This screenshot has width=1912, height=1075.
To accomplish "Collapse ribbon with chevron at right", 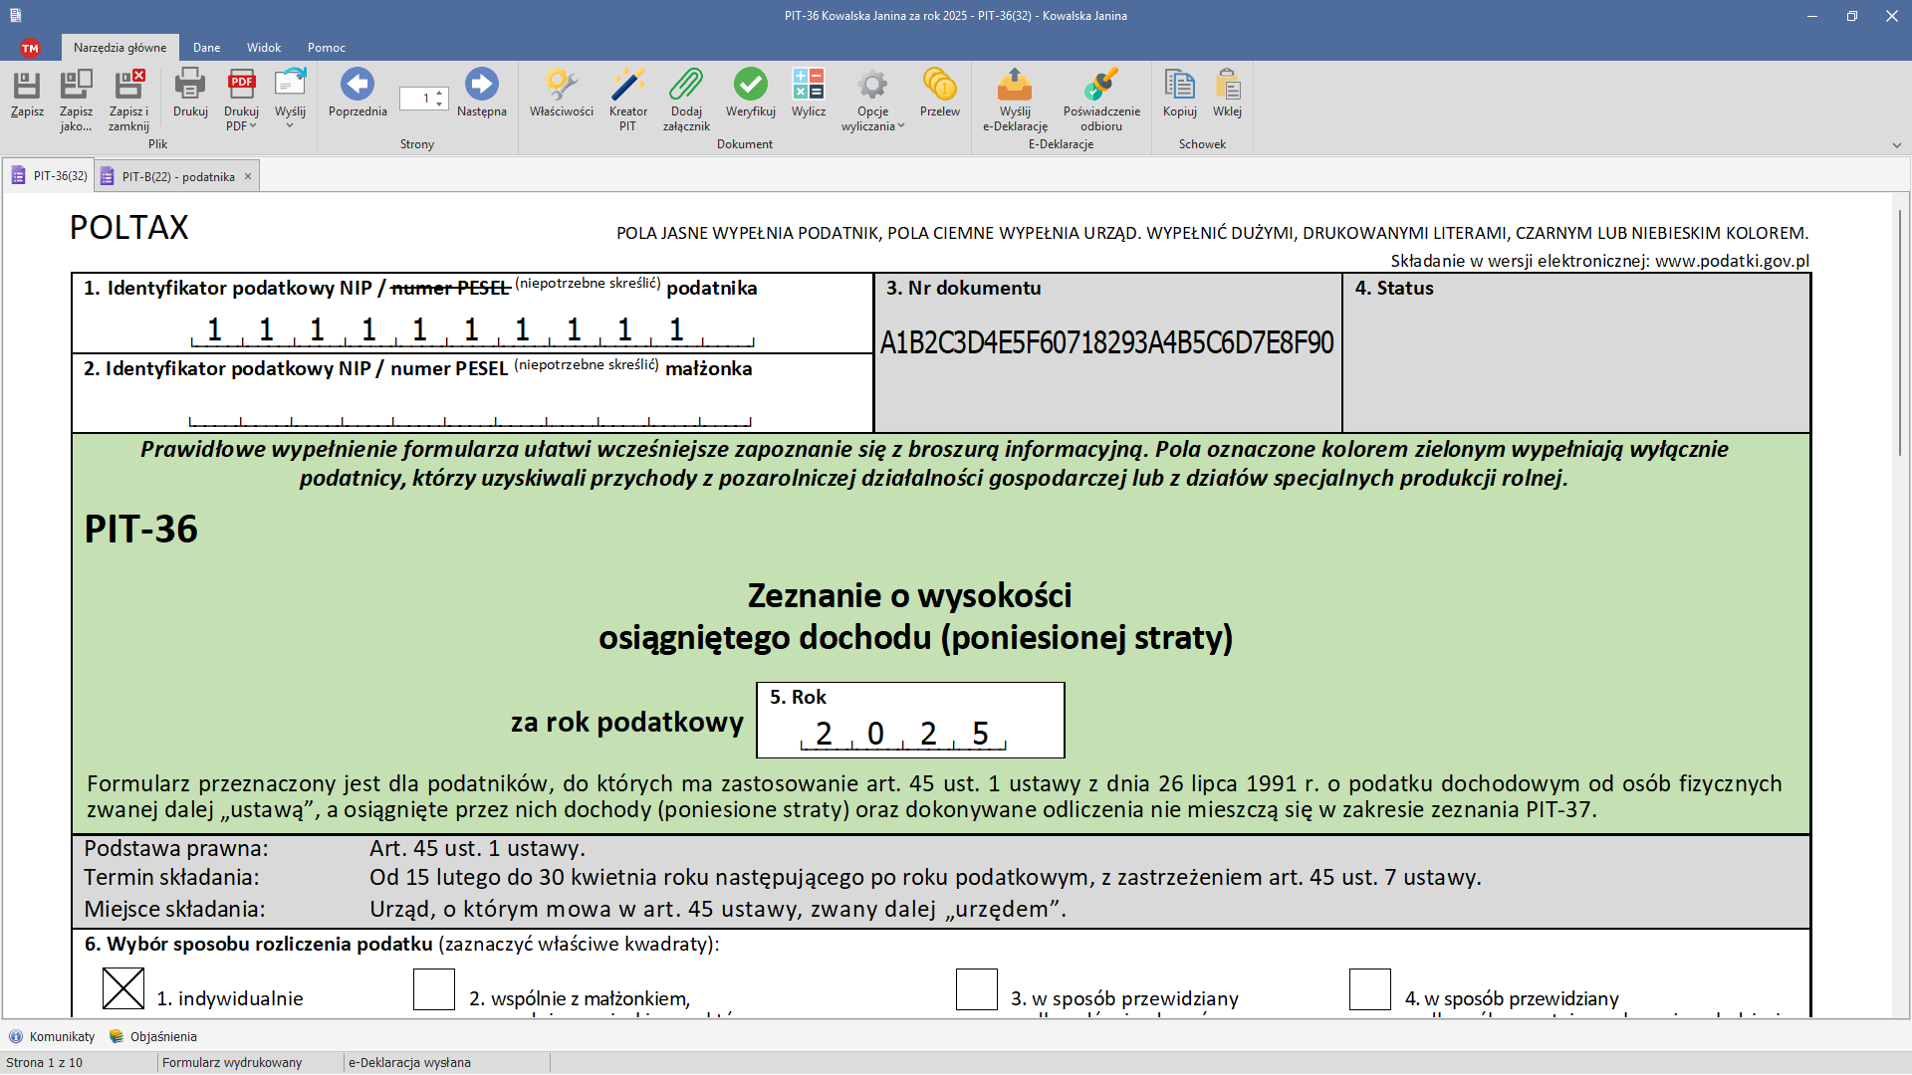I will pos(1896,145).
